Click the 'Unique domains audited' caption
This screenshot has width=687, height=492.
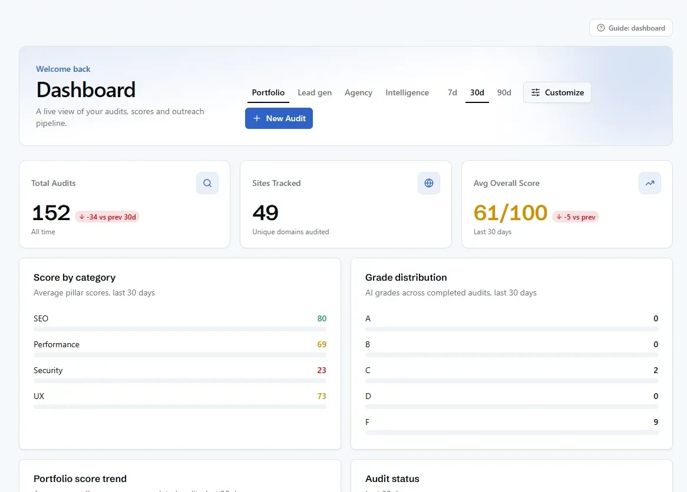(290, 231)
